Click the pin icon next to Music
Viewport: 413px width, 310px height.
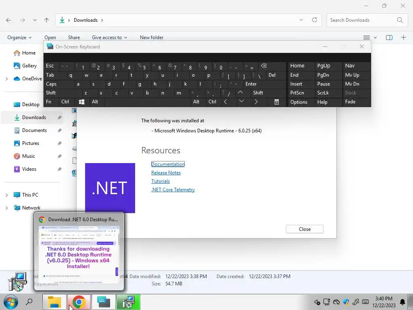(60, 156)
